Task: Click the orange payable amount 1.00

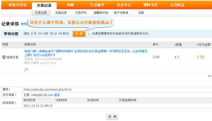Action: 200,57
